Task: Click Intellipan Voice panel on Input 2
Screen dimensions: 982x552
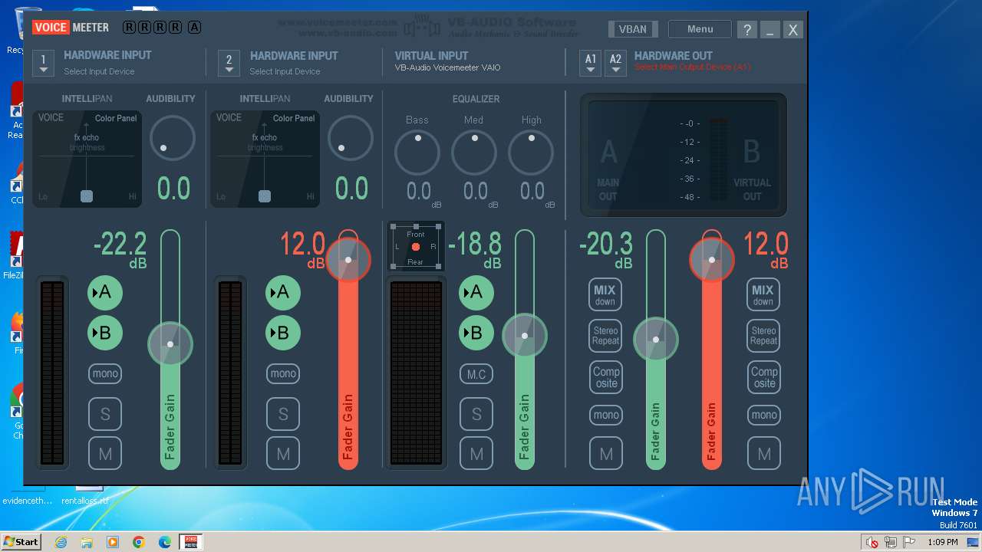Action: pyautogui.click(x=265, y=159)
